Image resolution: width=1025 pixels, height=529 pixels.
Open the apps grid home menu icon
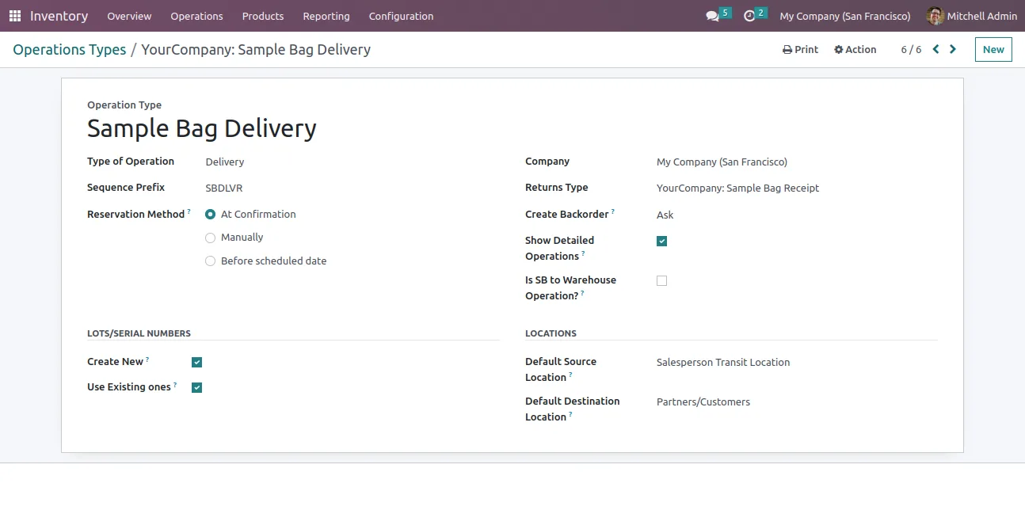click(x=15, y=16)
